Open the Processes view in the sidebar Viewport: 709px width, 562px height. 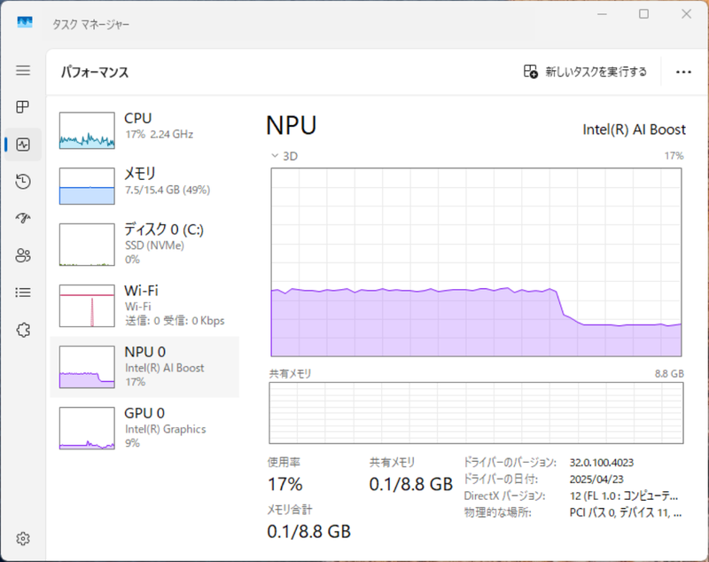click(23, 107)
